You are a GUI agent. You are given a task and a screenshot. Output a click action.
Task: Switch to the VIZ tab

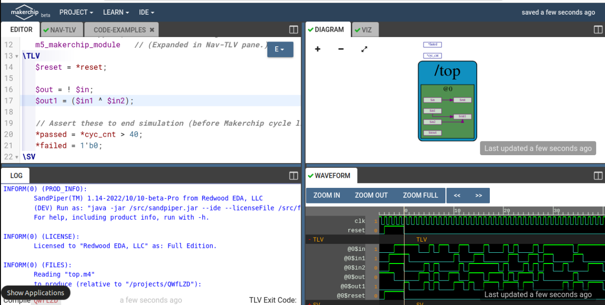[365, 29]
